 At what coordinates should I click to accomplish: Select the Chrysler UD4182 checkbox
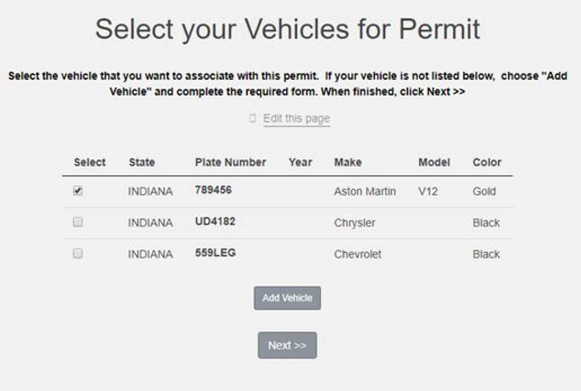point(78,222)
